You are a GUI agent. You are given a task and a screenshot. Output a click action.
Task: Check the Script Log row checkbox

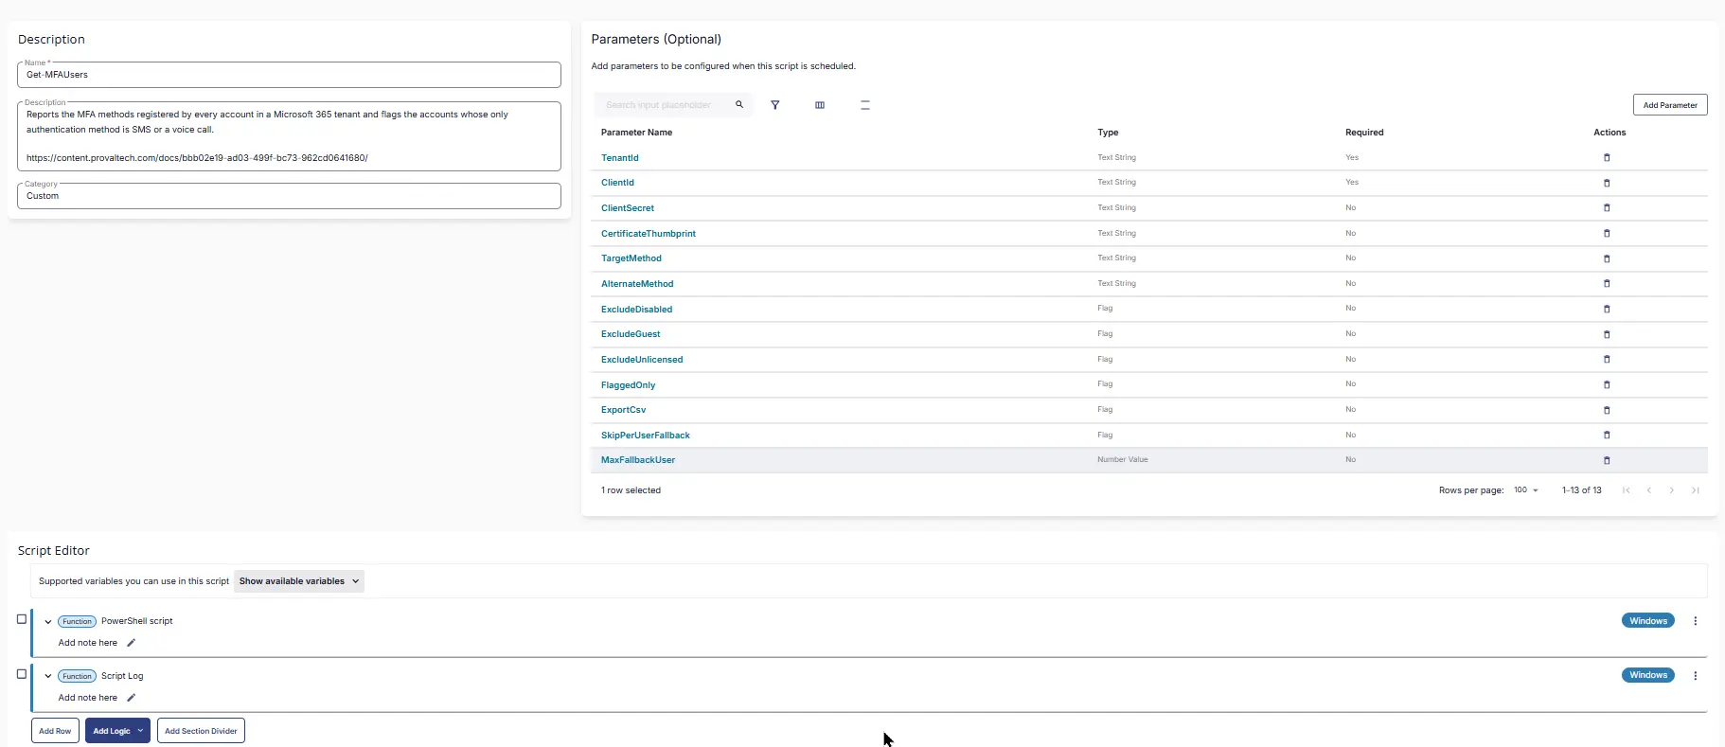tap(22, 674)
